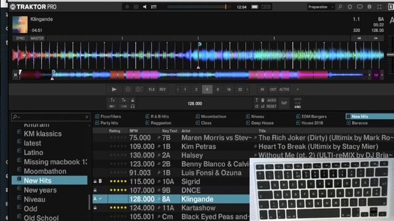The width and height of the screenshot is (394, 221).
Task: Click the delete gridmarker trash icon
Action: (x=263, y=100)
